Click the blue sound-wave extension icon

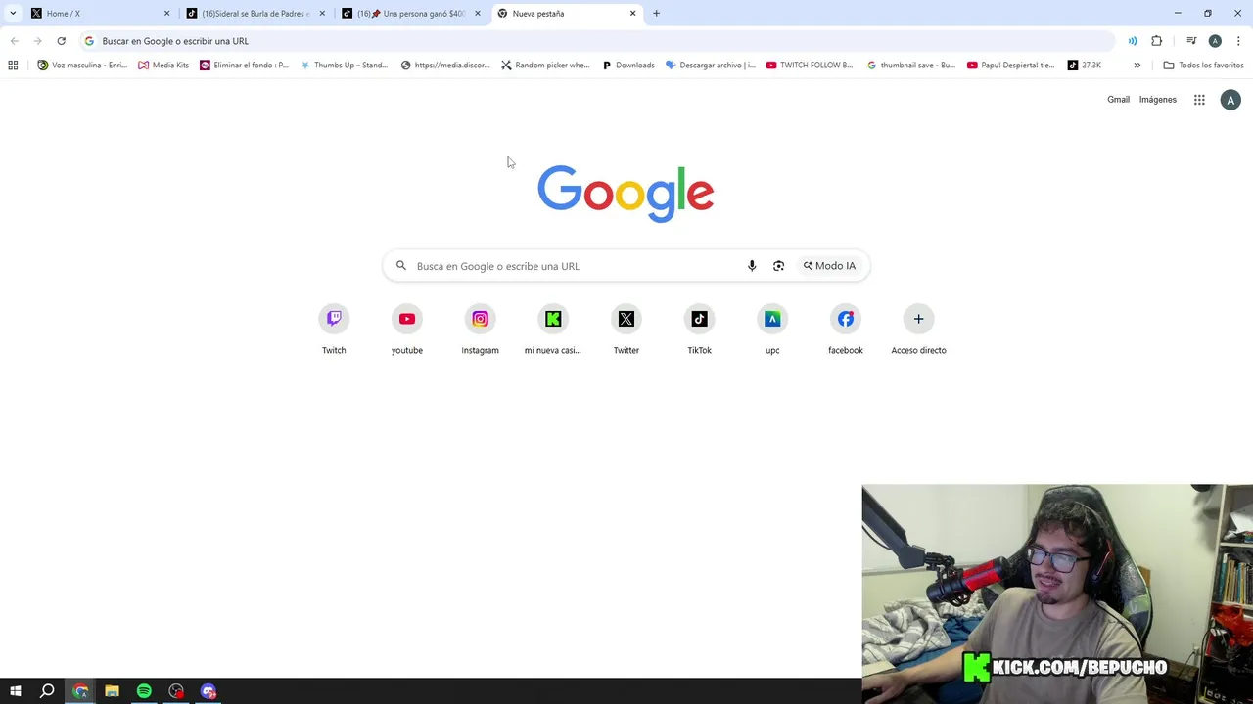tap(1133, 41)
